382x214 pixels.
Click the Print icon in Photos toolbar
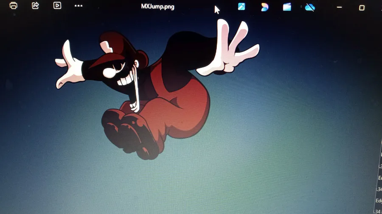(x=14, y=5)
